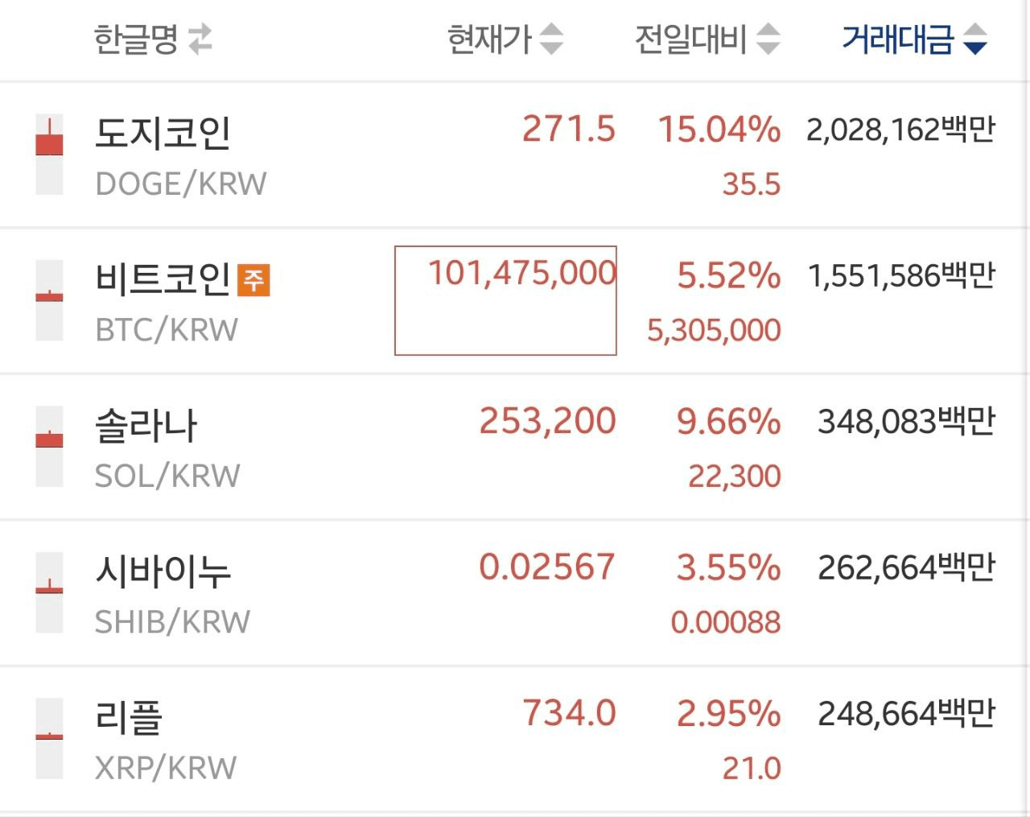Image resolution: width=1030 pixels, height=817 pixels.
Task: Sort the list by 전일대비 arrows
Action: click(x=768, y=39)
